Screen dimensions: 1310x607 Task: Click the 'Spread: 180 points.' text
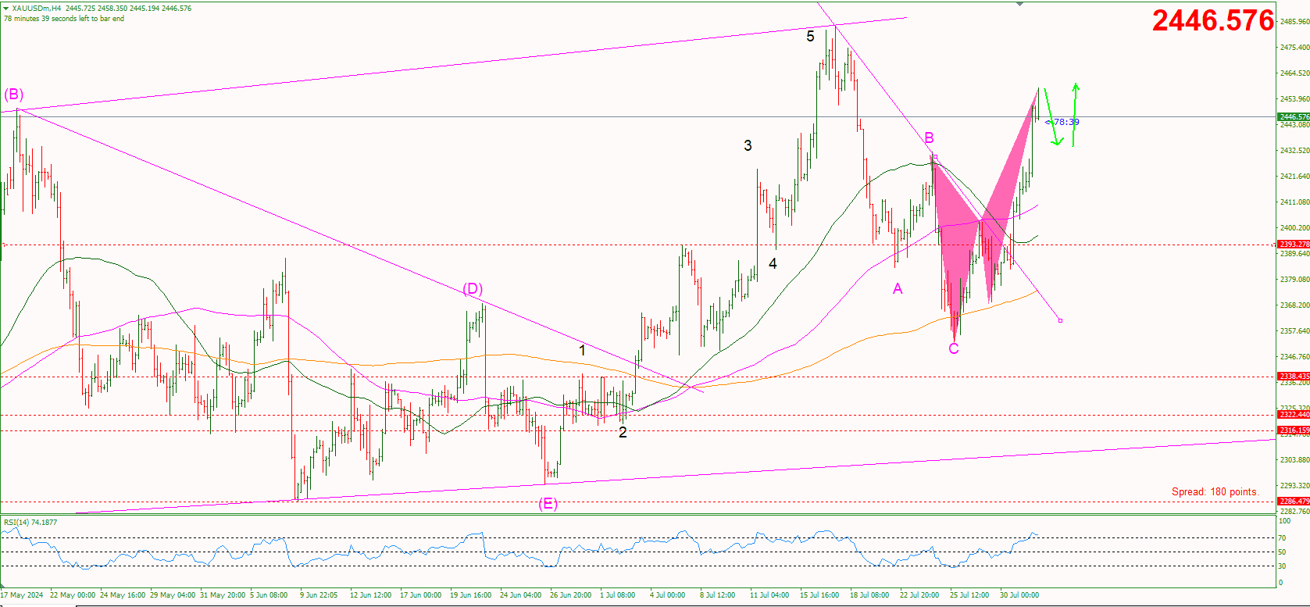[1215, 491]
